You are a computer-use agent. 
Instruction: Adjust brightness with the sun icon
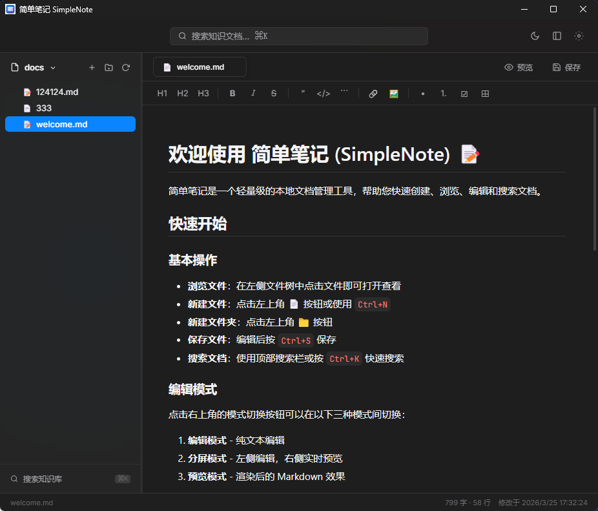(x=579, y=36)
